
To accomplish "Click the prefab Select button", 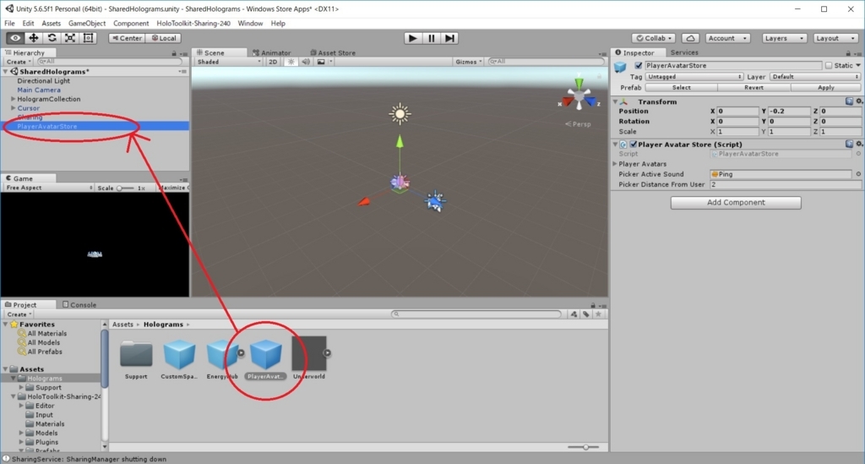I will (681, 88).
